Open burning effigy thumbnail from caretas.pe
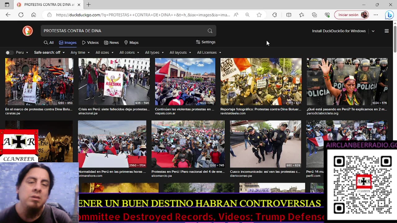Image resolution: width=397 pixels, height=223 pixels. 39,82
